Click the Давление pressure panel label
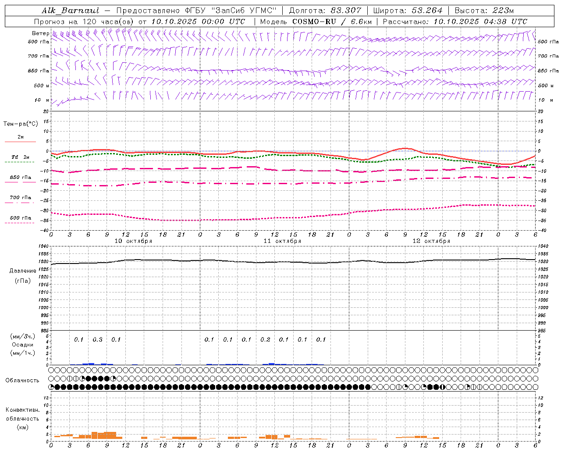 [23, 271]
